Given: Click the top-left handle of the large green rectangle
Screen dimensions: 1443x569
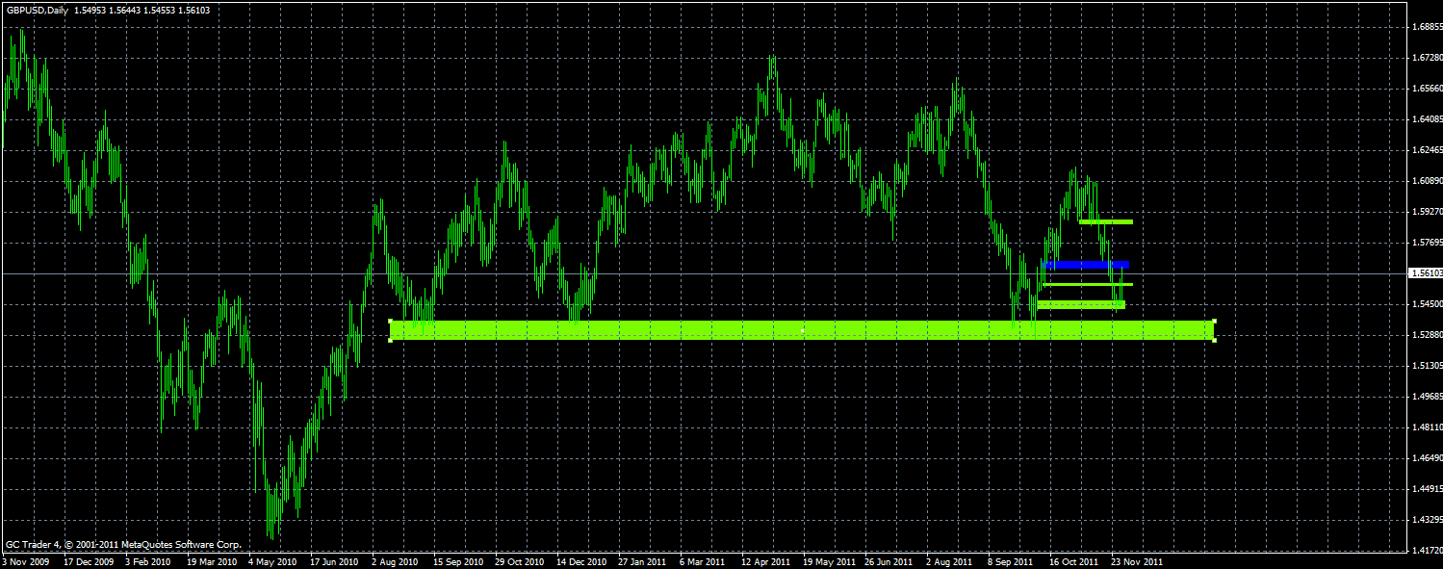Looking at the screenshot, I should click(390, 321).
